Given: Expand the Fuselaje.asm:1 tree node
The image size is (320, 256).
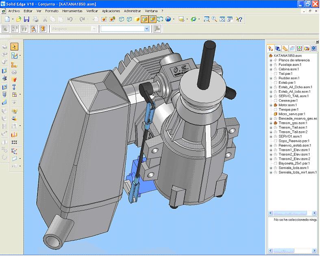Looking at the screenshot, I should [x=271, y=65].
